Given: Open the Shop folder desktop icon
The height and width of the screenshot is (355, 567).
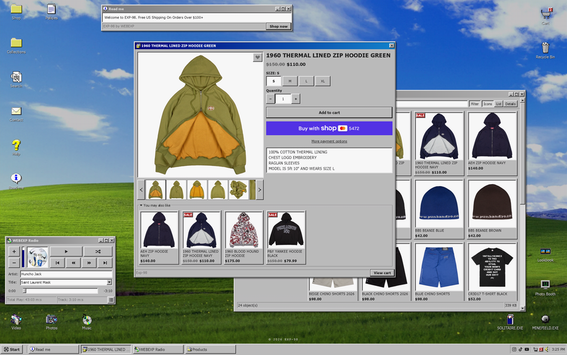Looking at the screenshot, I should point(16,11).
